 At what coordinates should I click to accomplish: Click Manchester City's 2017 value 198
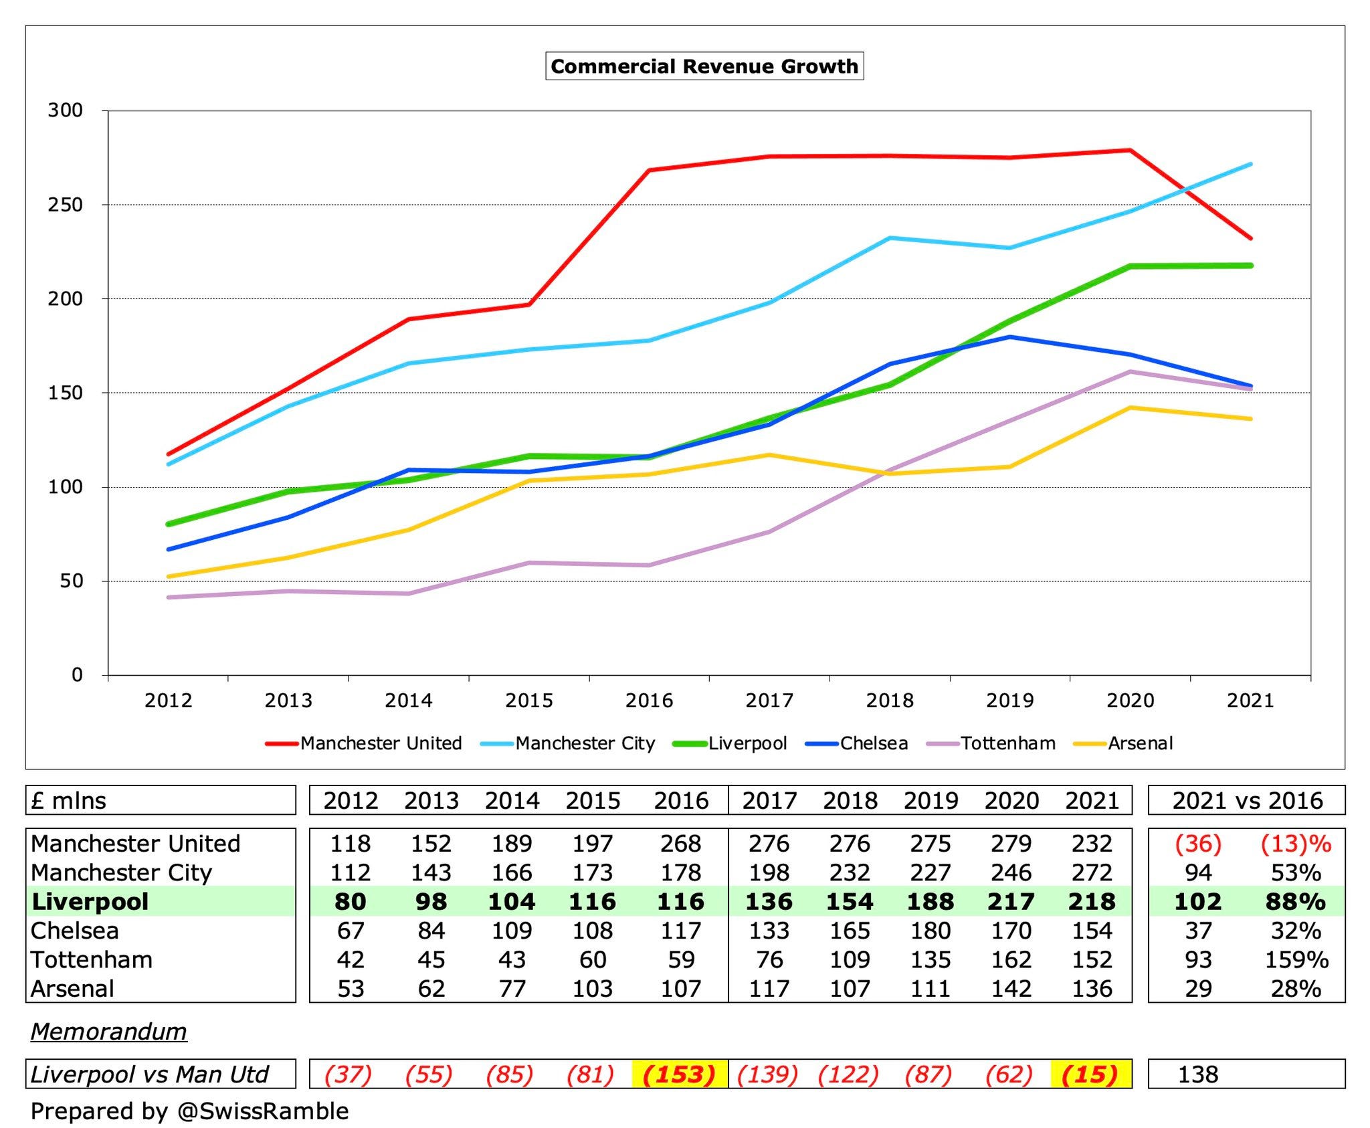click(x=769, y=872)
